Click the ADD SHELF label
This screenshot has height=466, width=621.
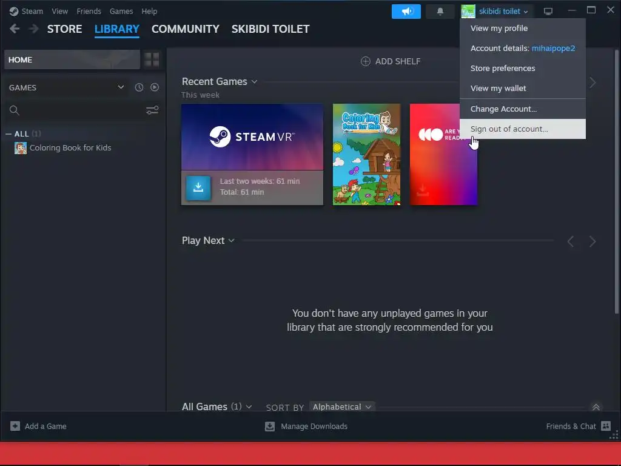(x=398, y=61)
